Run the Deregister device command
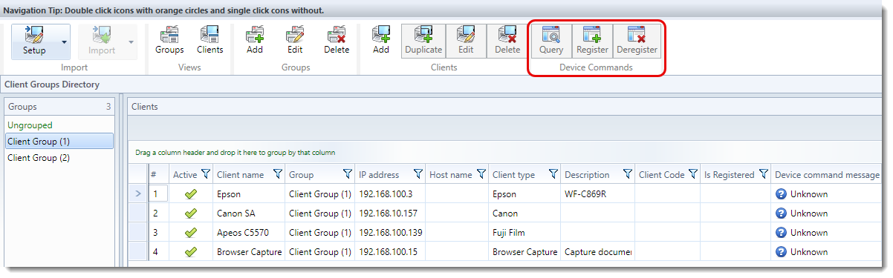Screen dimensions: 893x278 coord(637,42)
